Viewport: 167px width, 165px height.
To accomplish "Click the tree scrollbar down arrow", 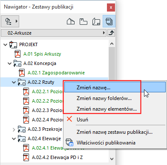I will pos(112,159).
